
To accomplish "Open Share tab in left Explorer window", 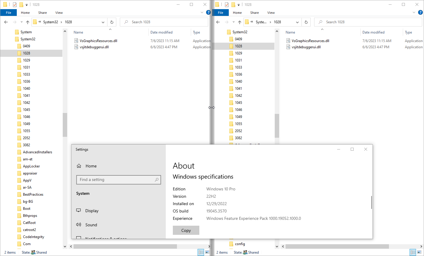I will tap(42, 13).
